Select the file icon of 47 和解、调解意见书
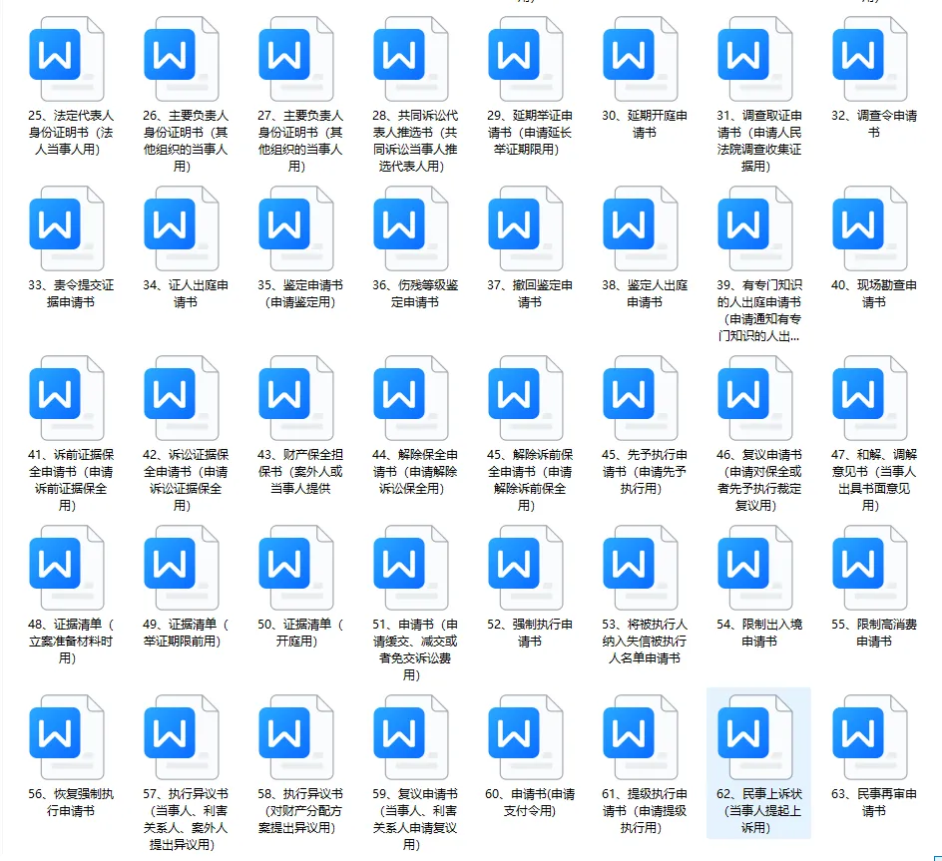 pyautogui.click(x=870, y=398)
